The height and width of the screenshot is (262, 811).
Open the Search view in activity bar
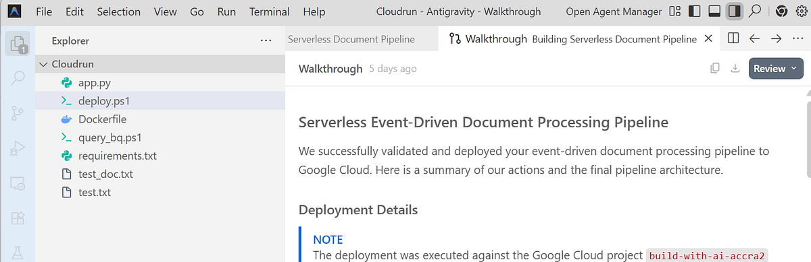coord(18,79)
